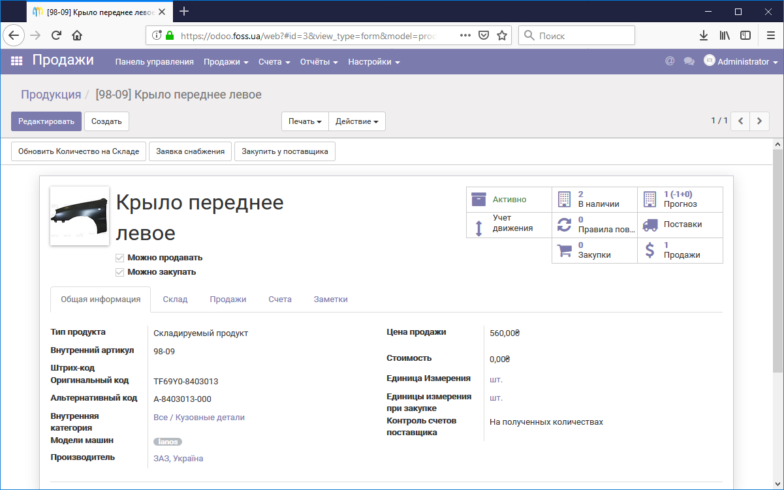Click the Создать button
The width and height of the screenshot is (784, 490).
(x=106, y=121)
